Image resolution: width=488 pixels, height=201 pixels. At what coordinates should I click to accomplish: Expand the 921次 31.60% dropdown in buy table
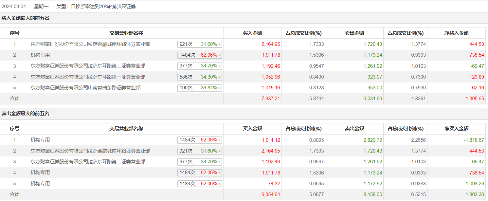219,44
